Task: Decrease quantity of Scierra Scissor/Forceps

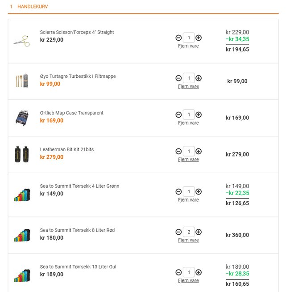Action: coord(178,38)
